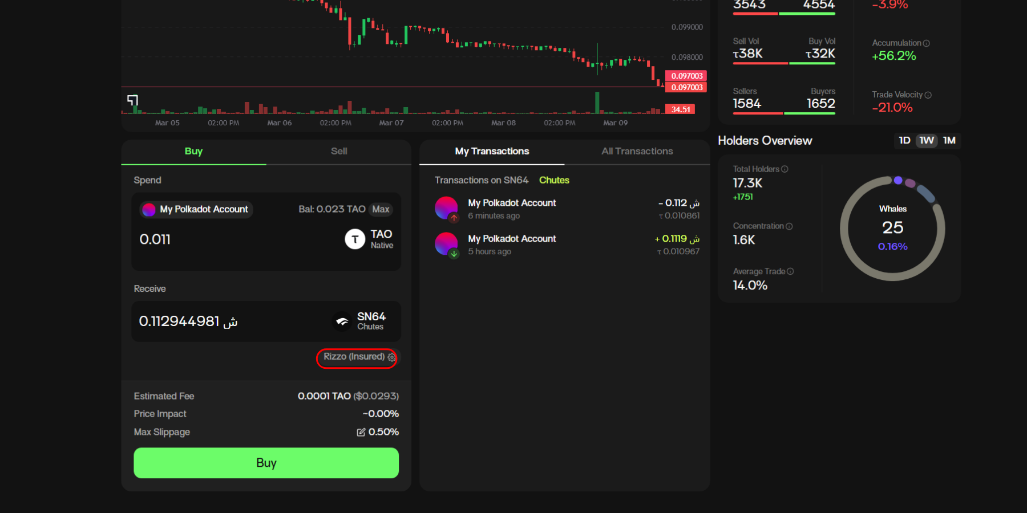
Task: Open the TAO Native token selector
Action: point(369,239)
